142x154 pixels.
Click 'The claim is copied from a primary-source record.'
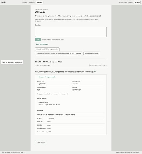tap(52, 94)
